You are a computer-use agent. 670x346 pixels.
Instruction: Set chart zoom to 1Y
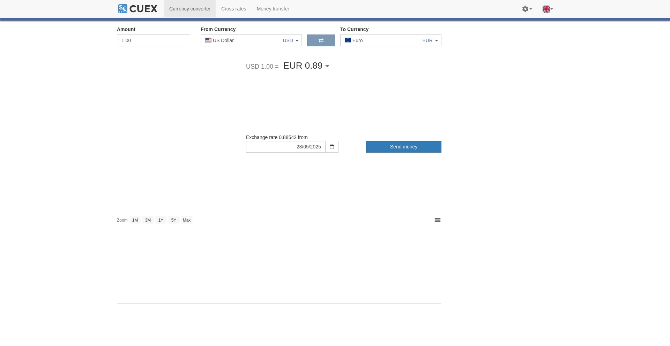pos(161,220)
